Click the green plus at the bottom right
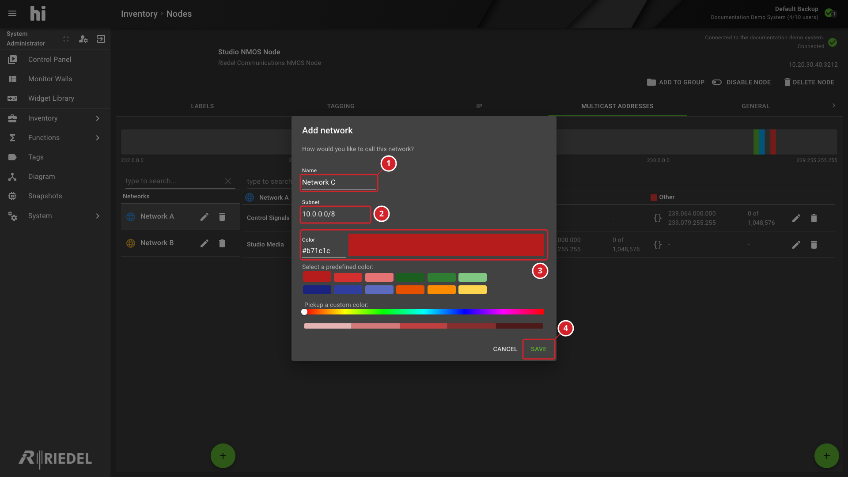This screenshot has height=477, width=848. [x=827, y=456]
